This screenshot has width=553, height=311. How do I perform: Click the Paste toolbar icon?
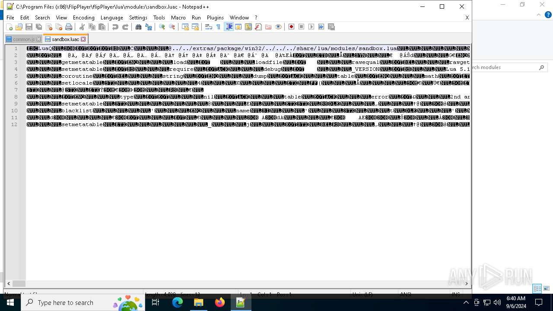coord(102,27)
